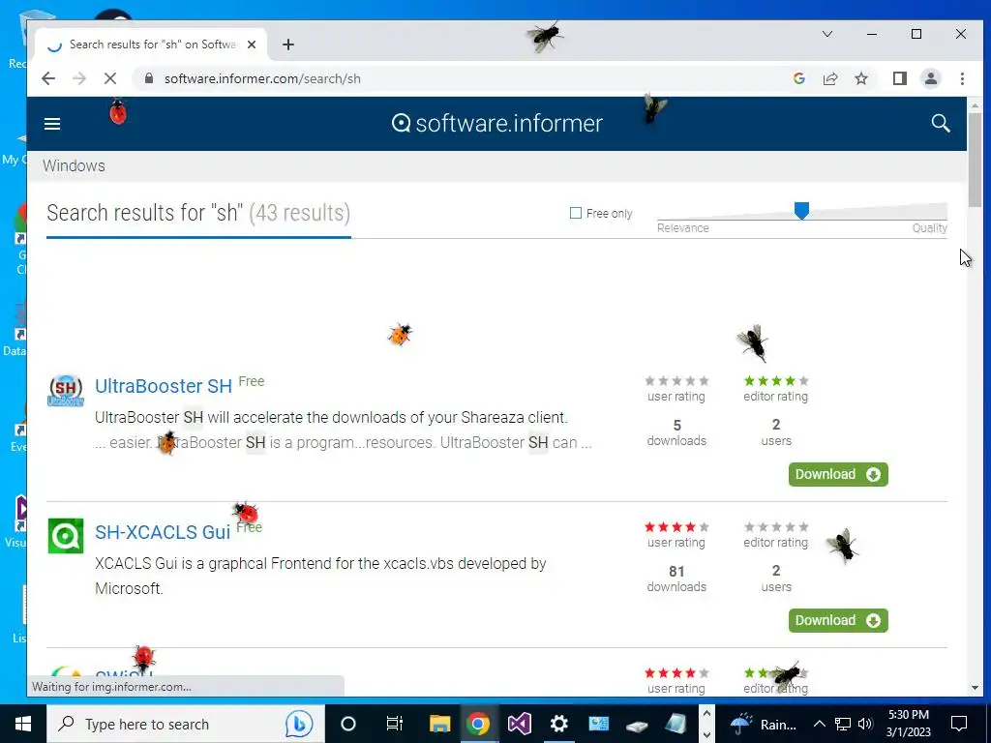Open the tab search dropdown arrow
The image size is (991, 743).
point(826,34)
